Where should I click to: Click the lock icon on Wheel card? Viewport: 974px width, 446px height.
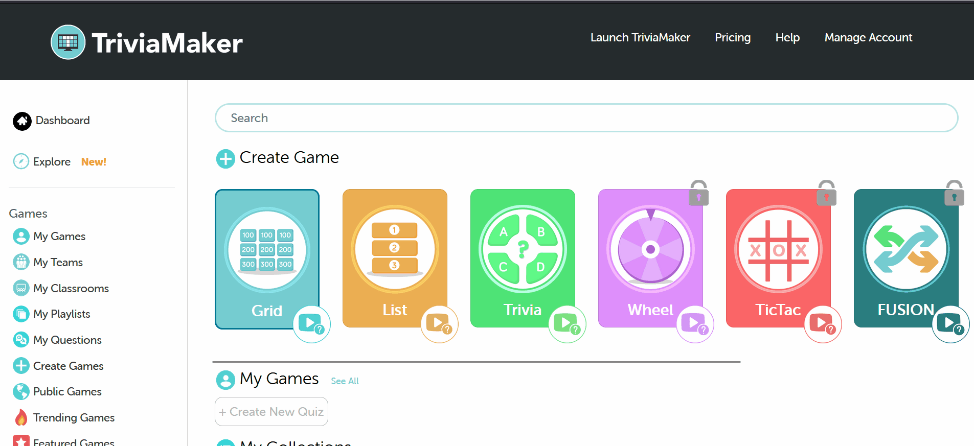[698, 193]
